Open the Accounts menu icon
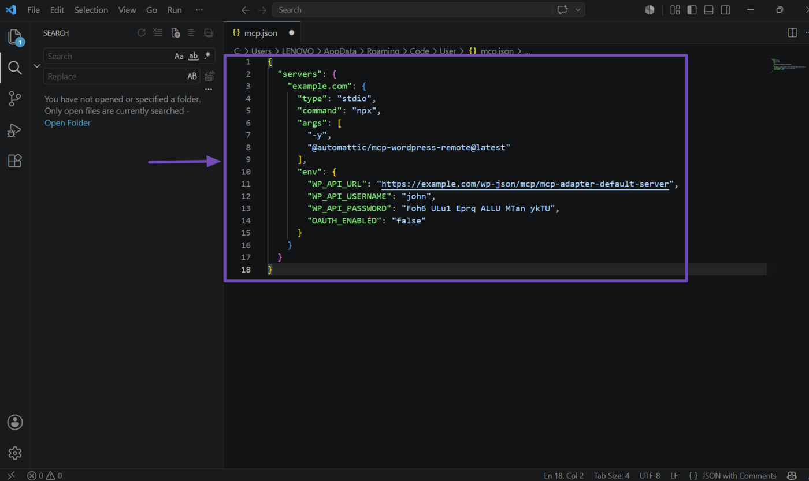 click(15, 422)
